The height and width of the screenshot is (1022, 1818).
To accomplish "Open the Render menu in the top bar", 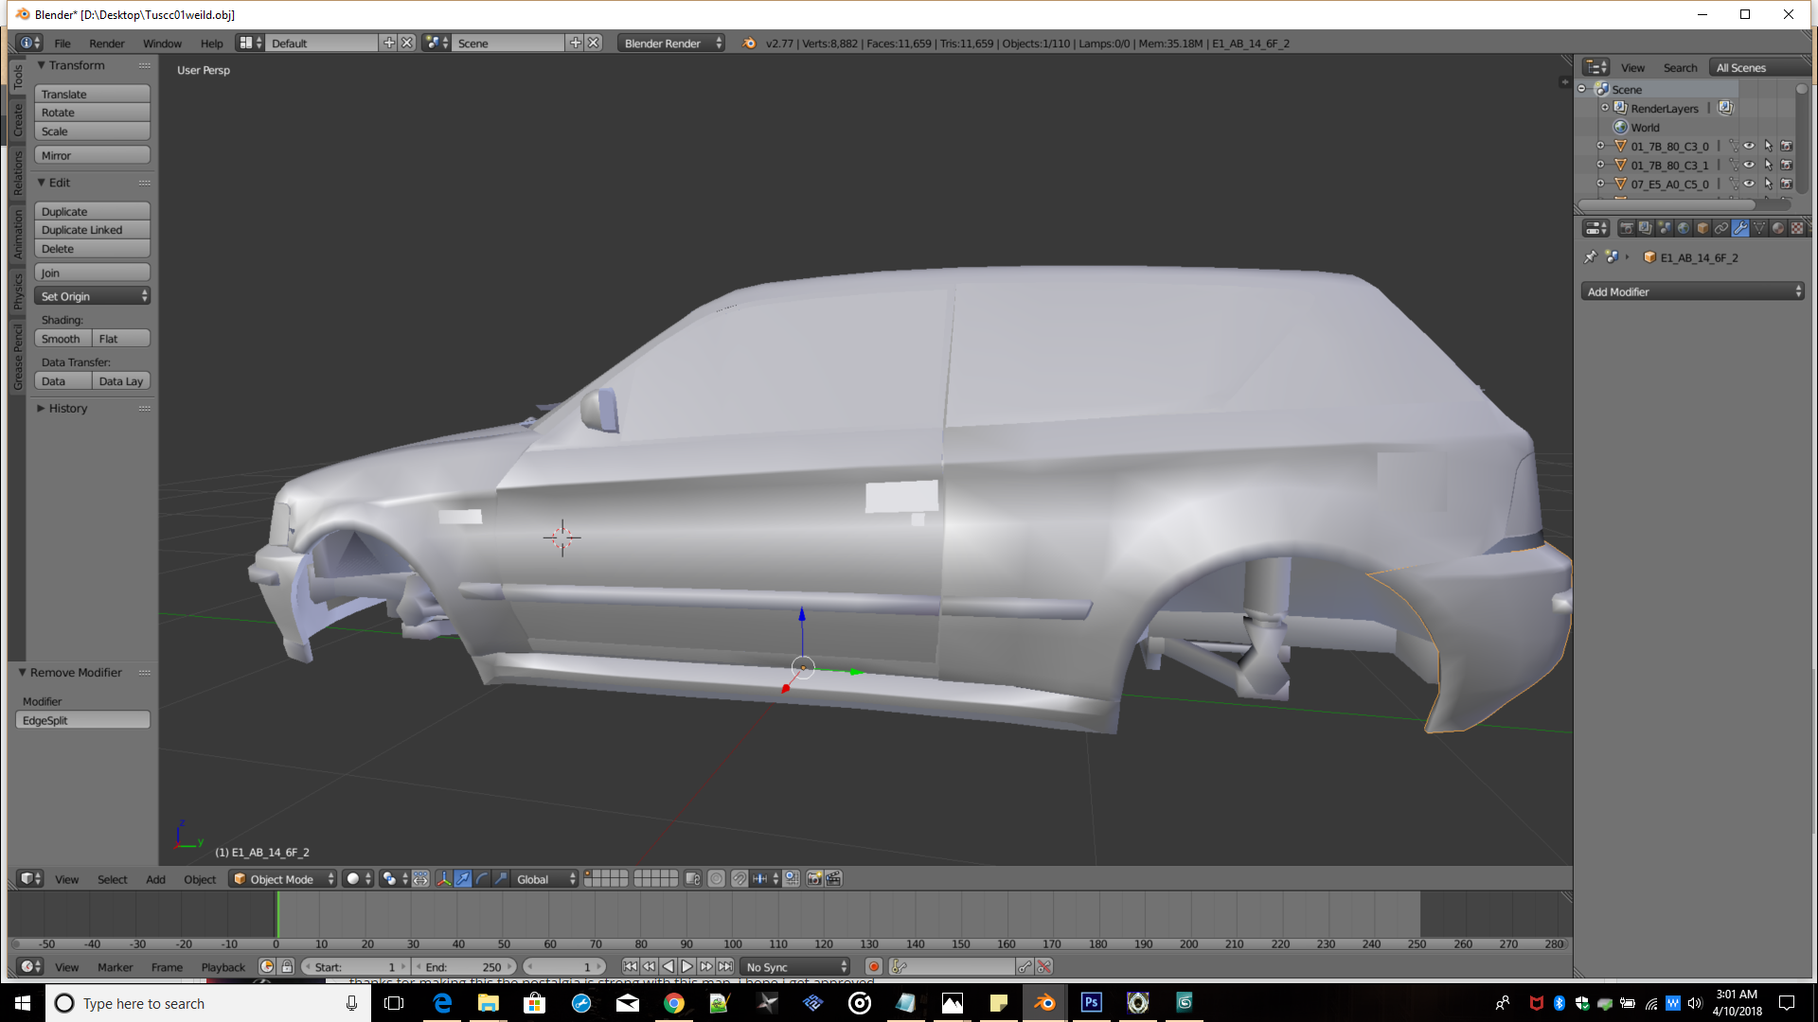I will coord(106,44).
